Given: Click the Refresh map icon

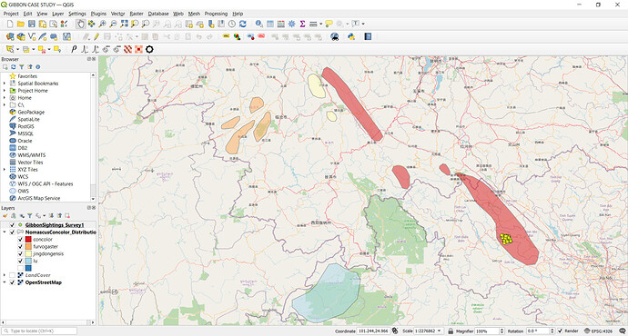Looking at the screenshot, I should coord(243,24).
